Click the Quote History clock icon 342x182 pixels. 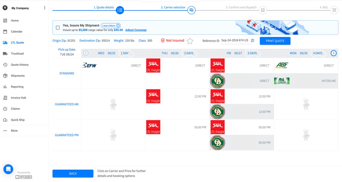5,65
